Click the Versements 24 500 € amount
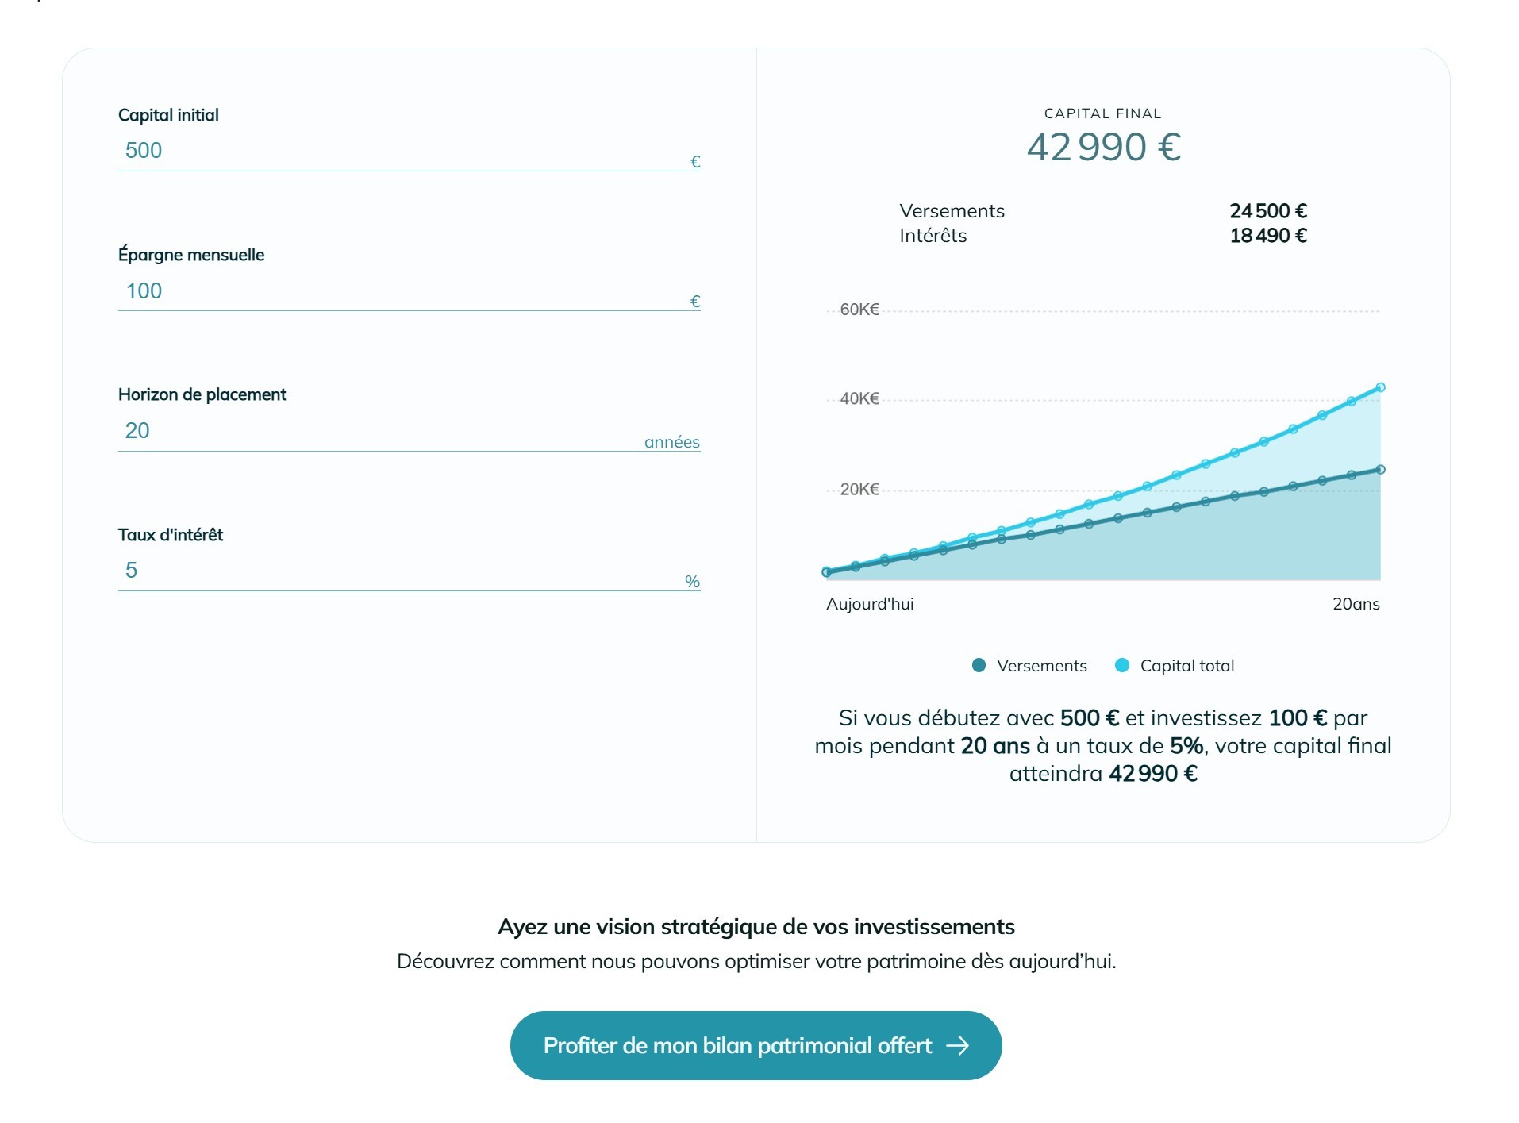 click(x=1269, y=210)
